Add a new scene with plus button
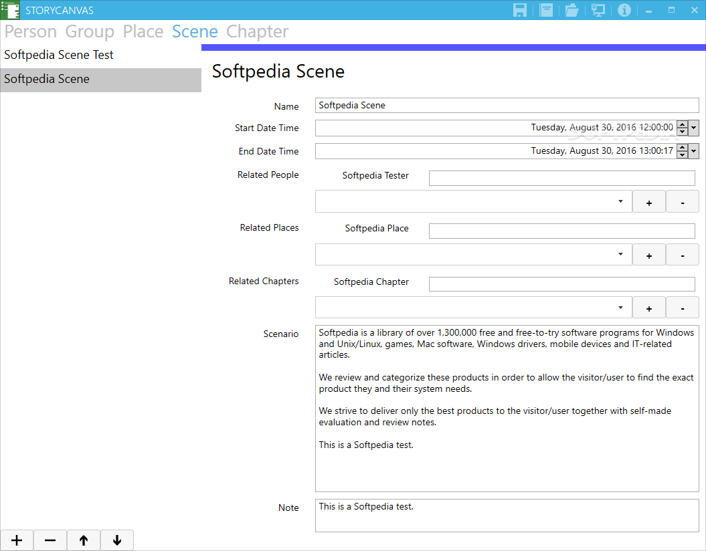Image resolution: width=706 pixels, height=551 pixels. (x=17, y=540)
